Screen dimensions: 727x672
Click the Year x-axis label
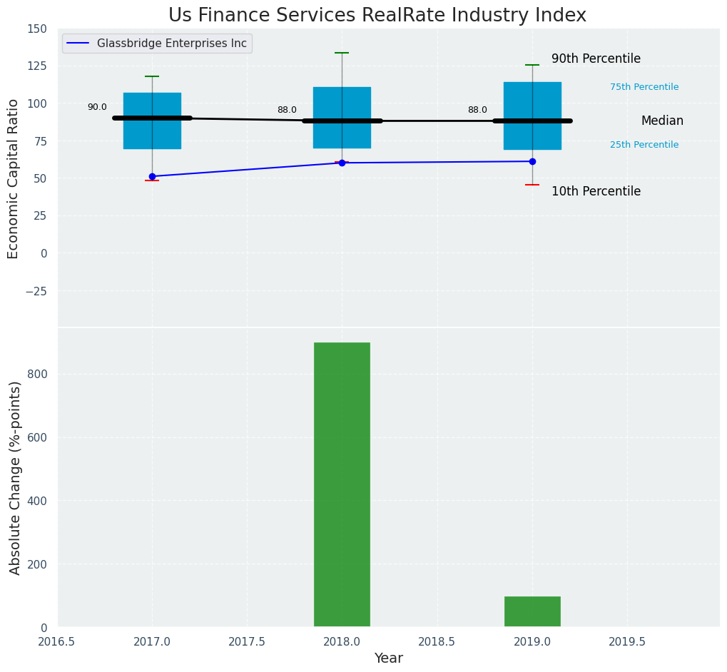pyautogui.click(x=388, y=658)
